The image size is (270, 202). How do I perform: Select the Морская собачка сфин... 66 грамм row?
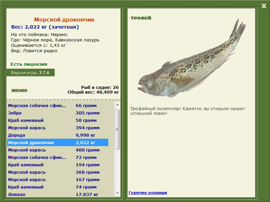tap(58, 105)
